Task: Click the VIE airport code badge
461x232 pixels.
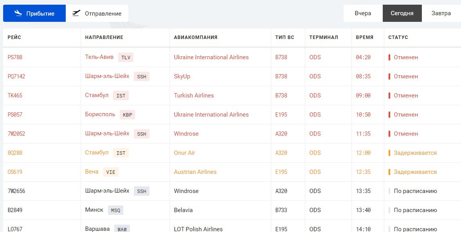Action: tap(110, 172)
